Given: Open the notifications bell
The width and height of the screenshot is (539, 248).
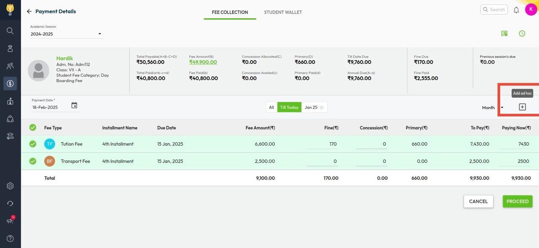Looking at the screenshot, I should coord(516,10).
